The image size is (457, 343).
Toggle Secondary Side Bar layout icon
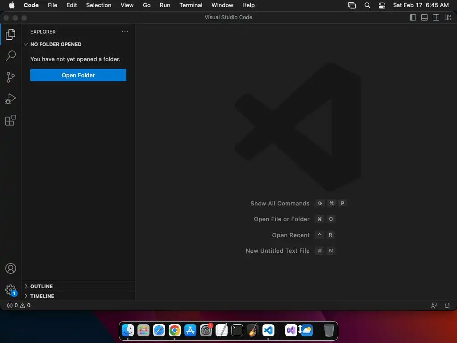point(436,17)
